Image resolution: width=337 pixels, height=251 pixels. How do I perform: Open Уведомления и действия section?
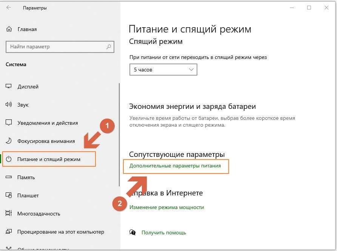pyautogui.click(x=48, y=123)
